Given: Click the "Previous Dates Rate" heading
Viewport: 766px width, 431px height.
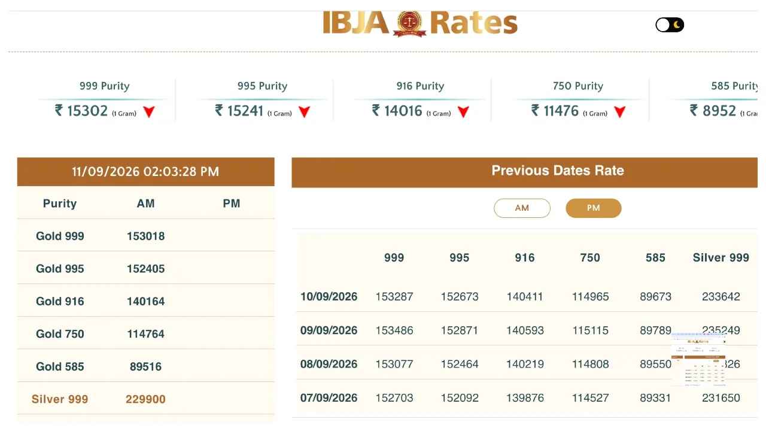Looking at the screenshot, I should click(x=558, y=171).
